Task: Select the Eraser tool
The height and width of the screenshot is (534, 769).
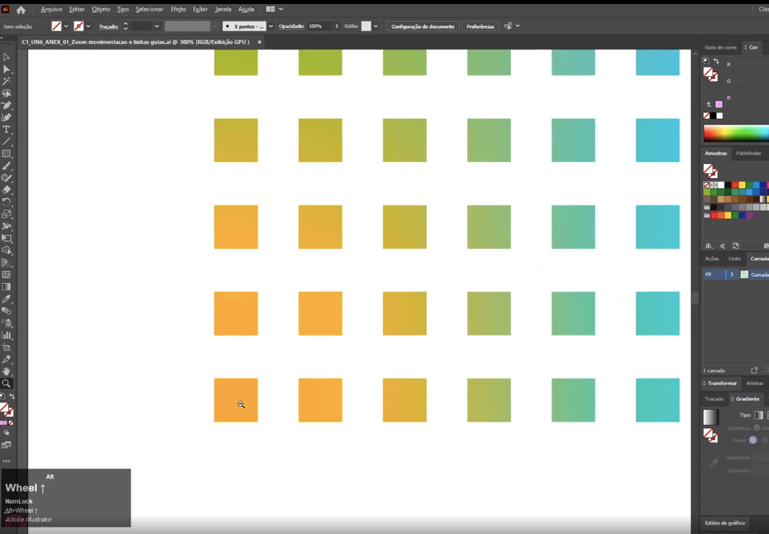Action: [x=7, y=190]
